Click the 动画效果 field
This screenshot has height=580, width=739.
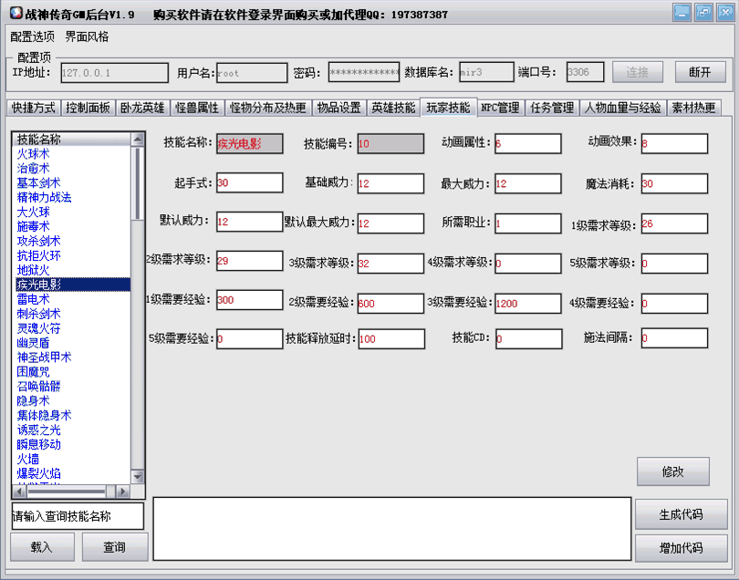(674, 144)
